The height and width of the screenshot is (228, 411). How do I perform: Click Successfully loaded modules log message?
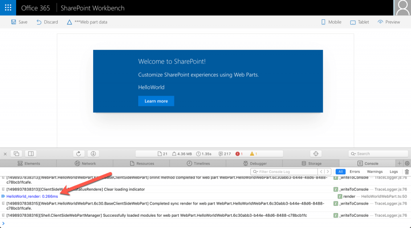157,216
